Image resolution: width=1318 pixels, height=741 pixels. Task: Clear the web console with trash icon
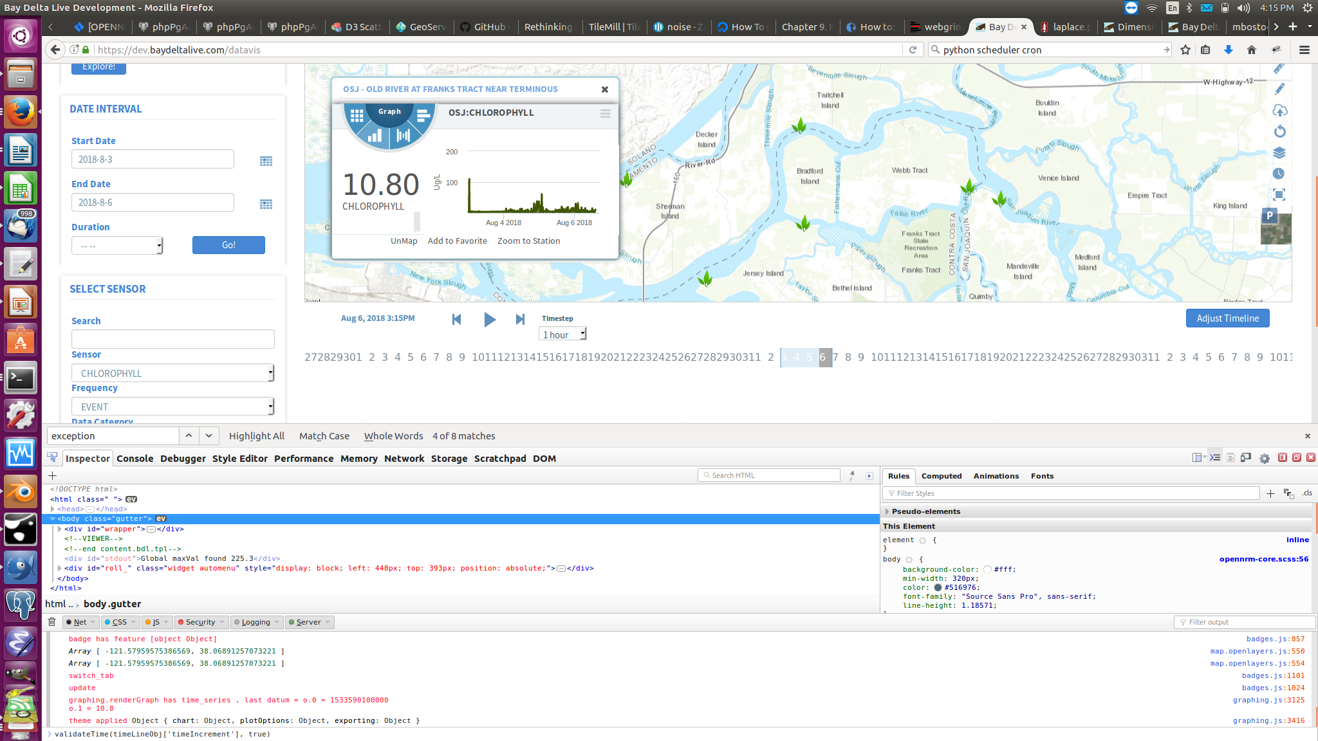[52, 622]
